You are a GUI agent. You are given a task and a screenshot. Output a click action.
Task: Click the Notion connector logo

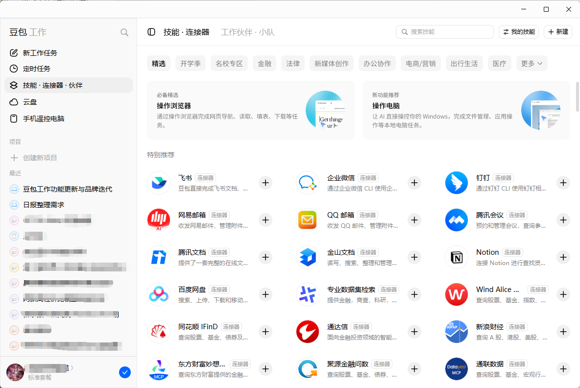[457, 257]
